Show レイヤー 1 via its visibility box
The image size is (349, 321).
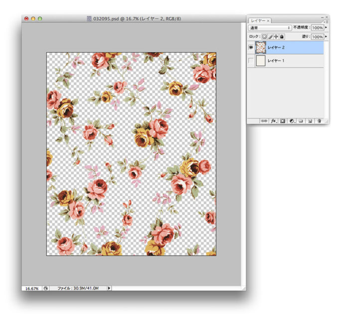[251, 61]
